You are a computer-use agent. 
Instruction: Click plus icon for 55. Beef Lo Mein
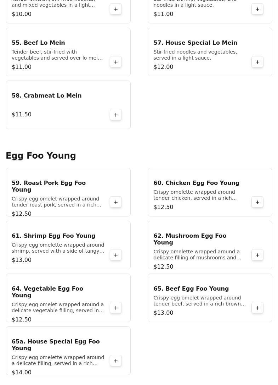click(116, 62)
